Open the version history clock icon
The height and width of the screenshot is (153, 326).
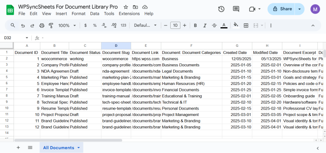[221, 9]
